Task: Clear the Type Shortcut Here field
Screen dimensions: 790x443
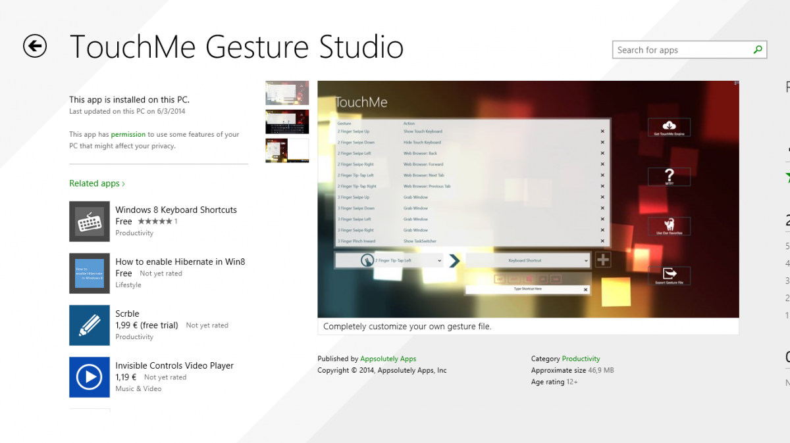Action: [x=585, y=289]
